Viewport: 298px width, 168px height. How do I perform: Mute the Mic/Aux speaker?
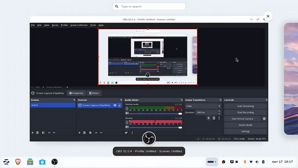(x=127, y=127)
